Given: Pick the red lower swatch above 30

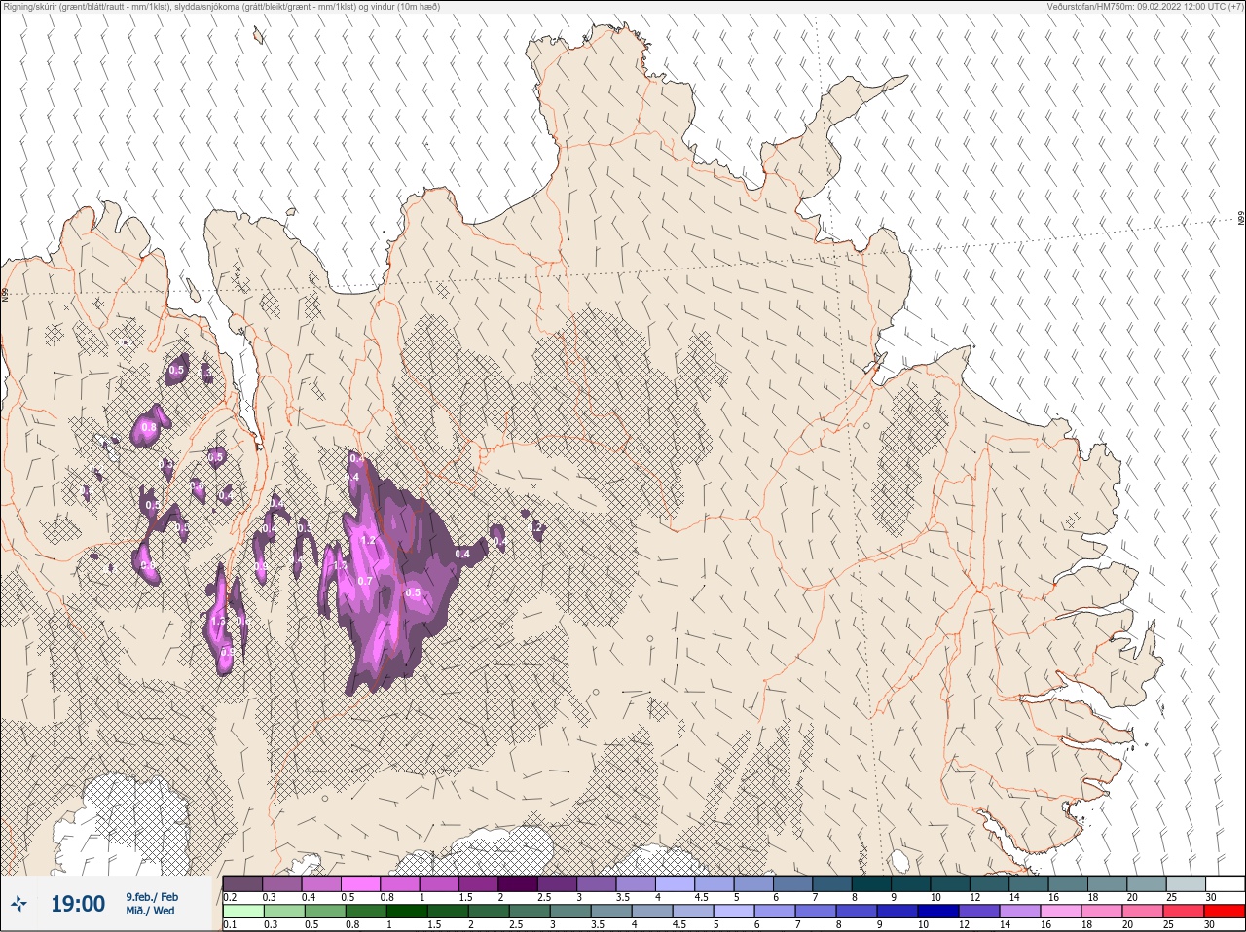Looking at the screenshot, I should [1225, 912].
